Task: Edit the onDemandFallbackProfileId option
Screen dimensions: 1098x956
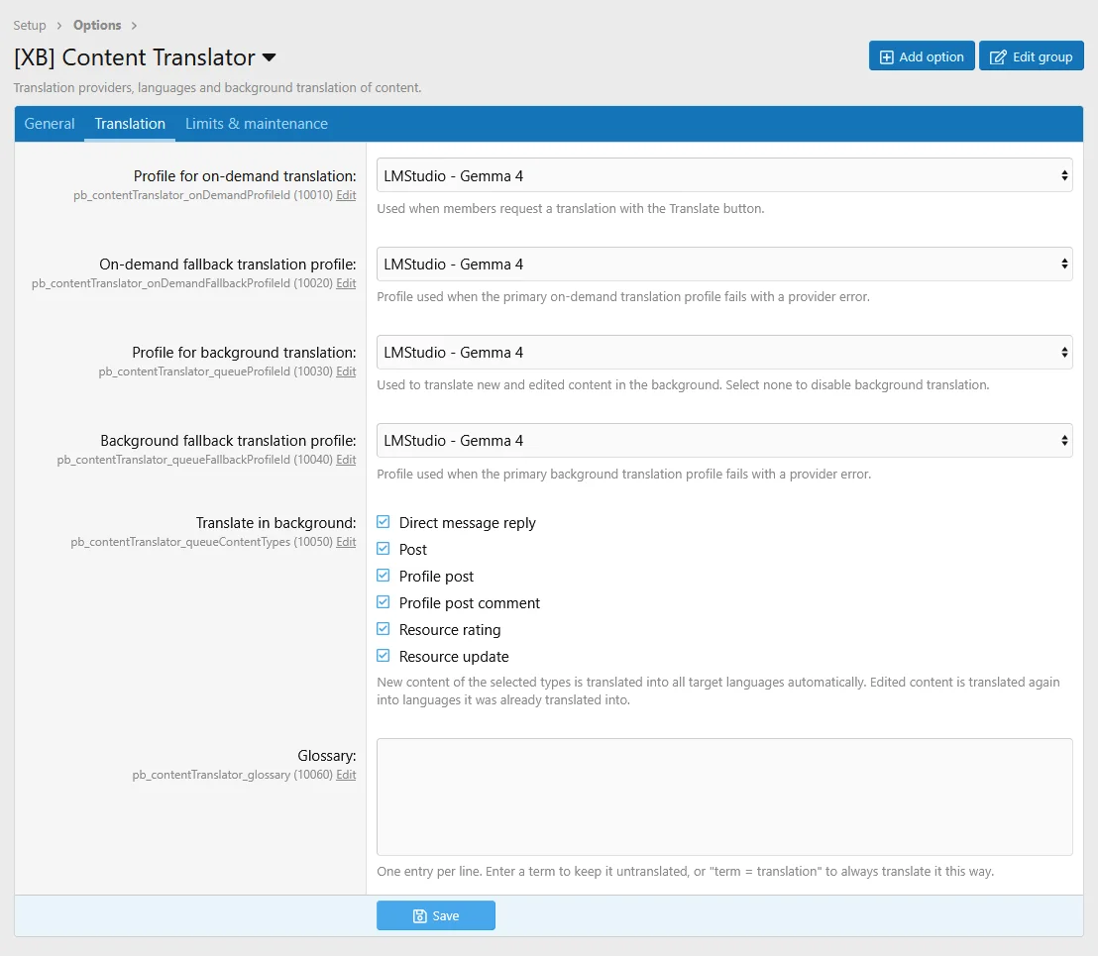Action: point(346,283)
